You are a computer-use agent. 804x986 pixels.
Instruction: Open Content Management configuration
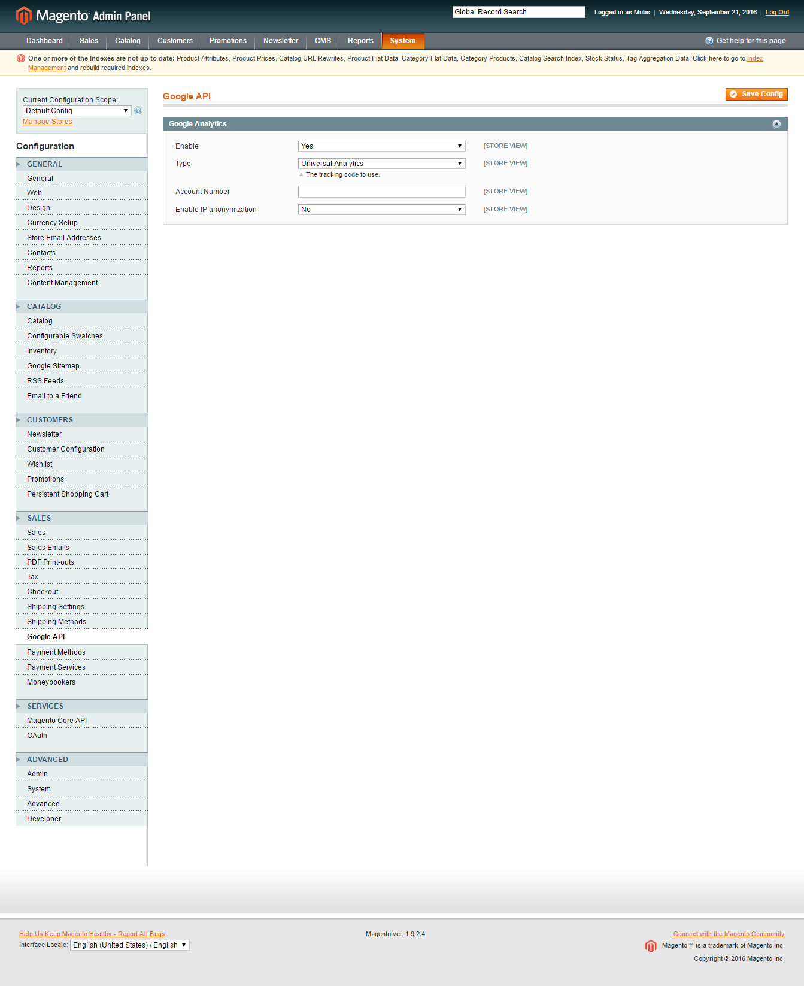click(x=81, y=283)
